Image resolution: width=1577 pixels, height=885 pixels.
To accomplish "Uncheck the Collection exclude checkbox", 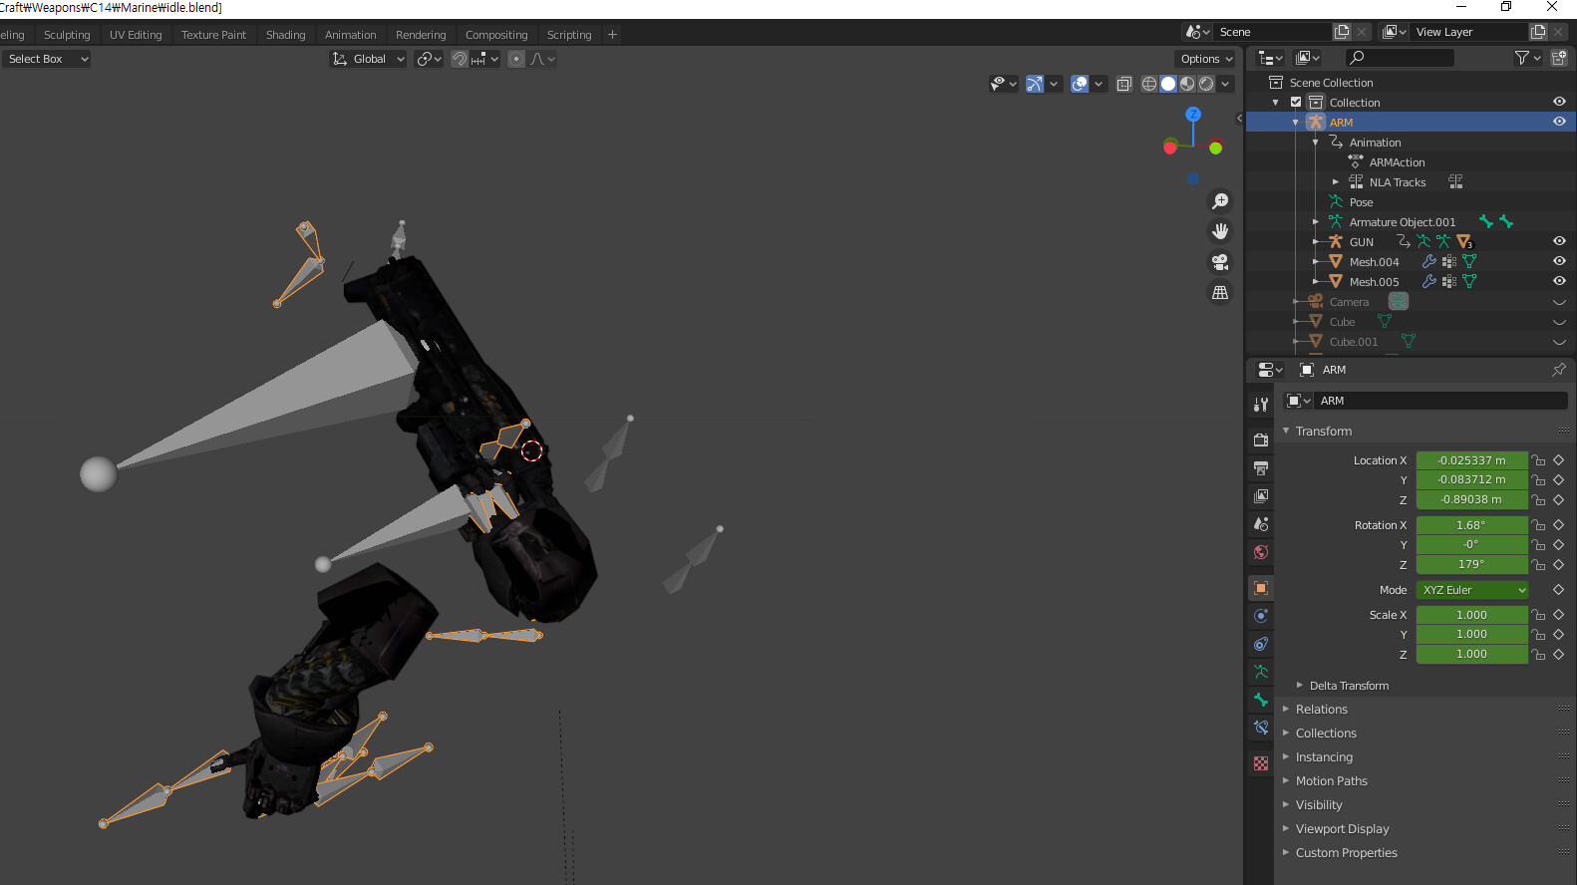I will (1296, 102).
